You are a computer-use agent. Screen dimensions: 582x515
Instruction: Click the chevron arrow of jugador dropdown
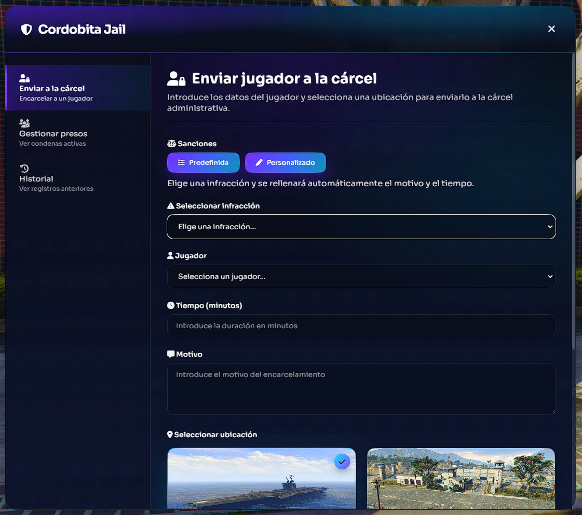point(550,276)
